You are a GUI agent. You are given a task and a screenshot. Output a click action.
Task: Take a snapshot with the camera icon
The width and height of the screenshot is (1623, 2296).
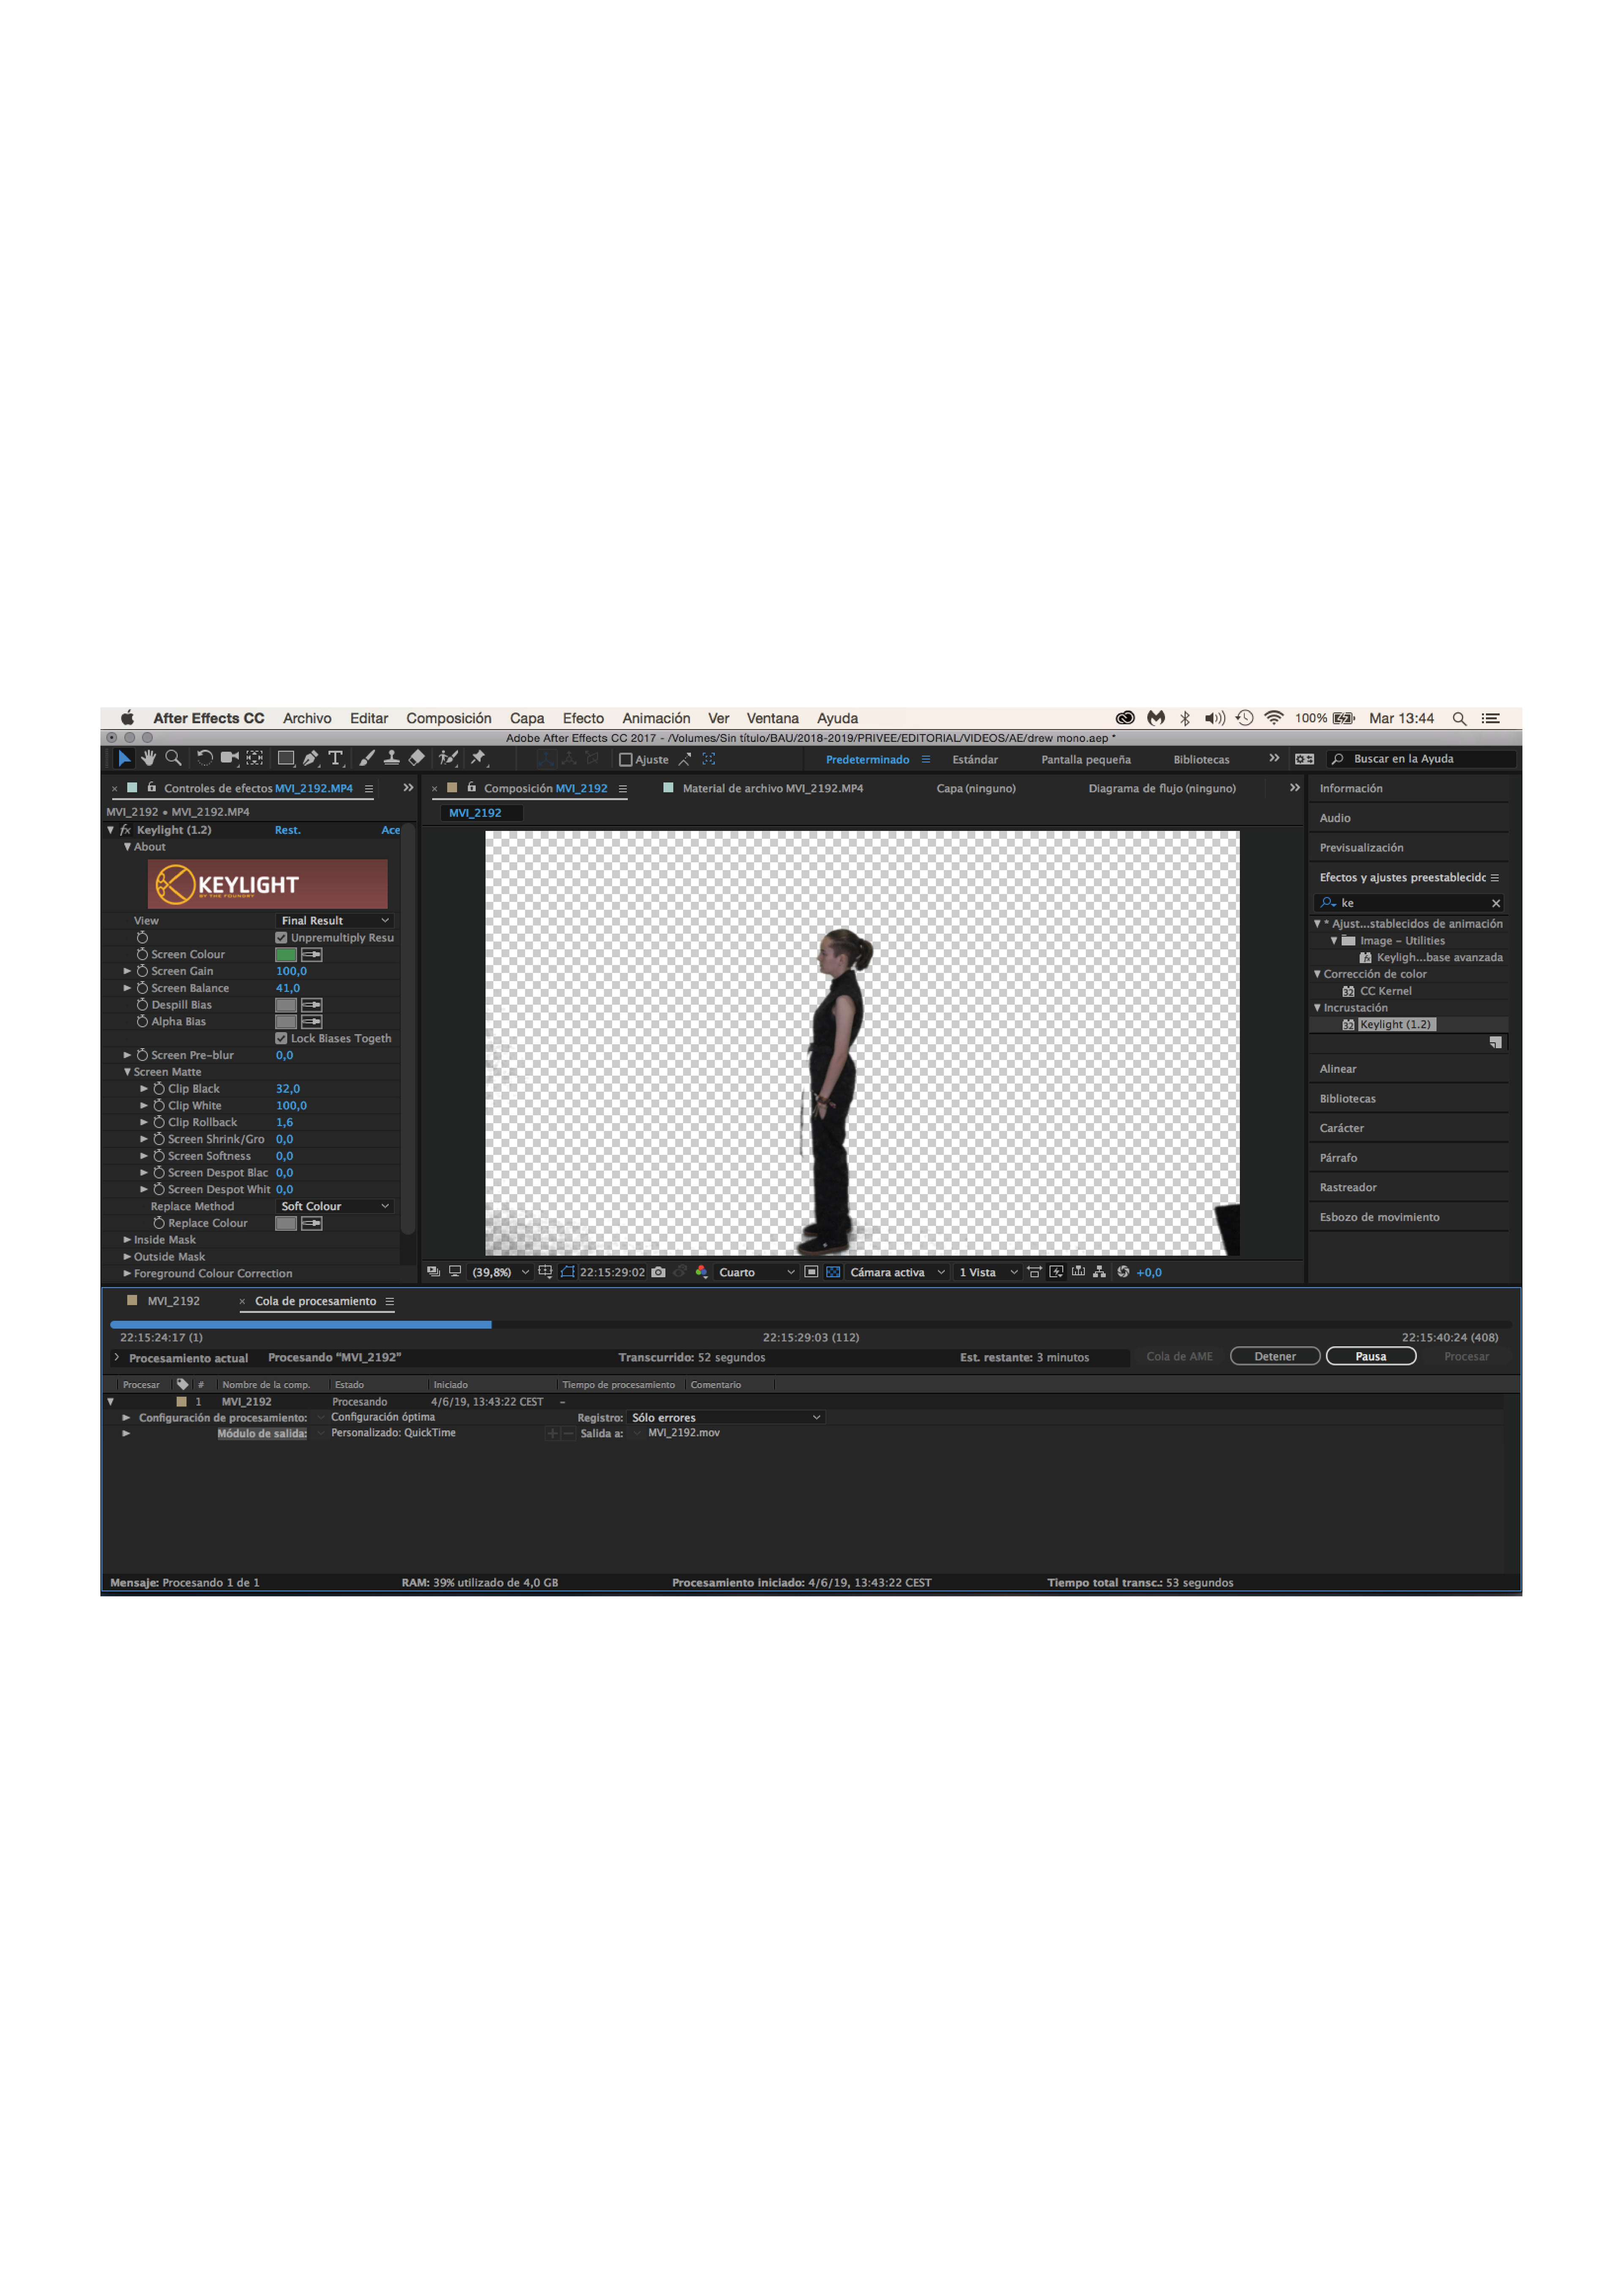(x=658, y=1272)
